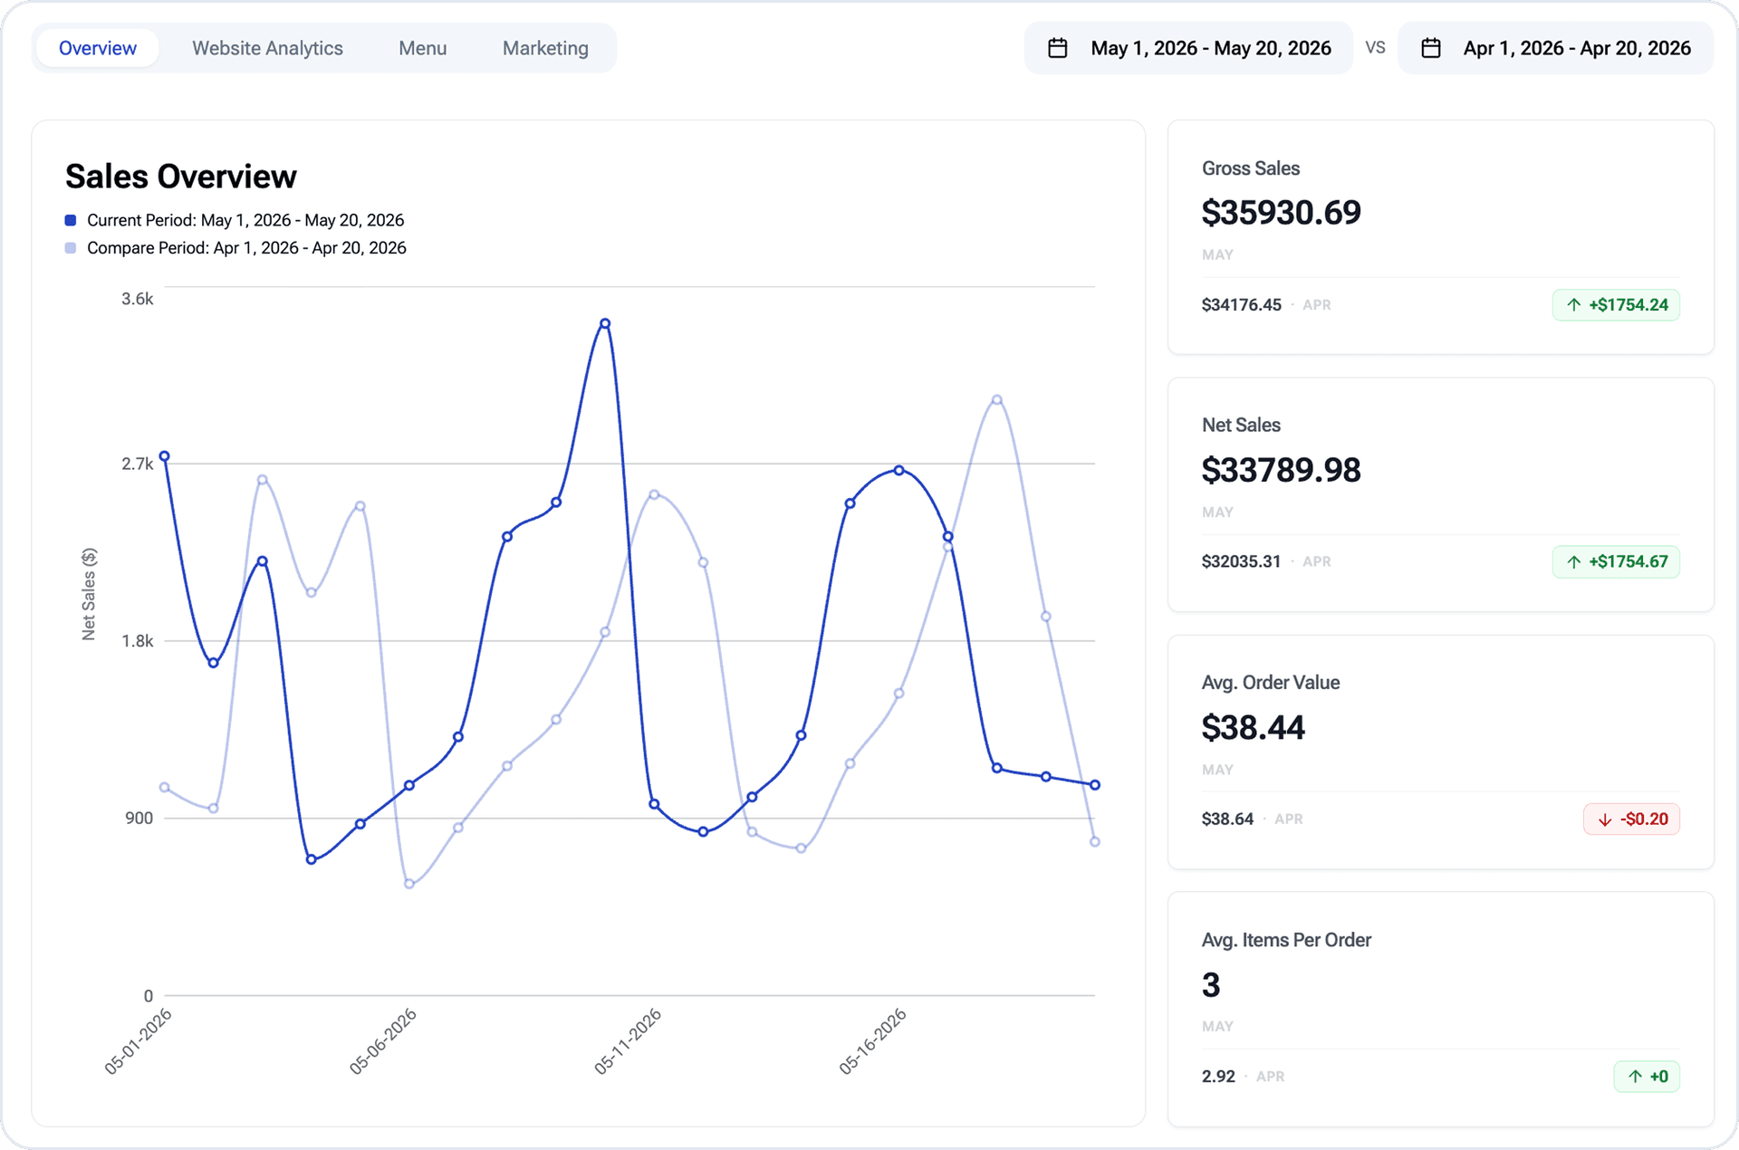Click the Avg. Items Per Order value 3
This screenshot has height=1150, width=1739.
1211,985
